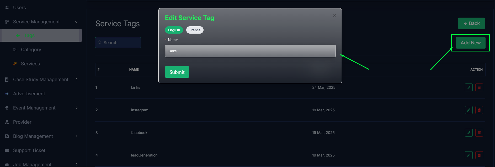Focus the Name input field containing Links

[250, 51]
